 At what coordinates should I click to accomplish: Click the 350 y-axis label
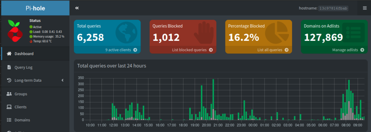81,78
